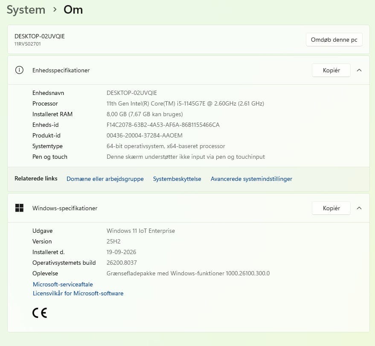Click the Installeret d. label
This screenshot has height=346, width=375.
49,252
